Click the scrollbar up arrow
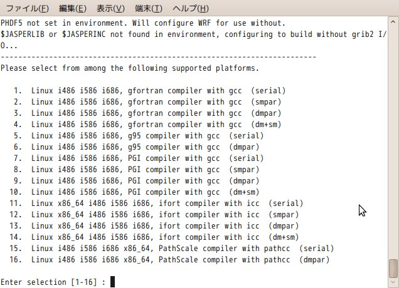 [x=393, y=22]
